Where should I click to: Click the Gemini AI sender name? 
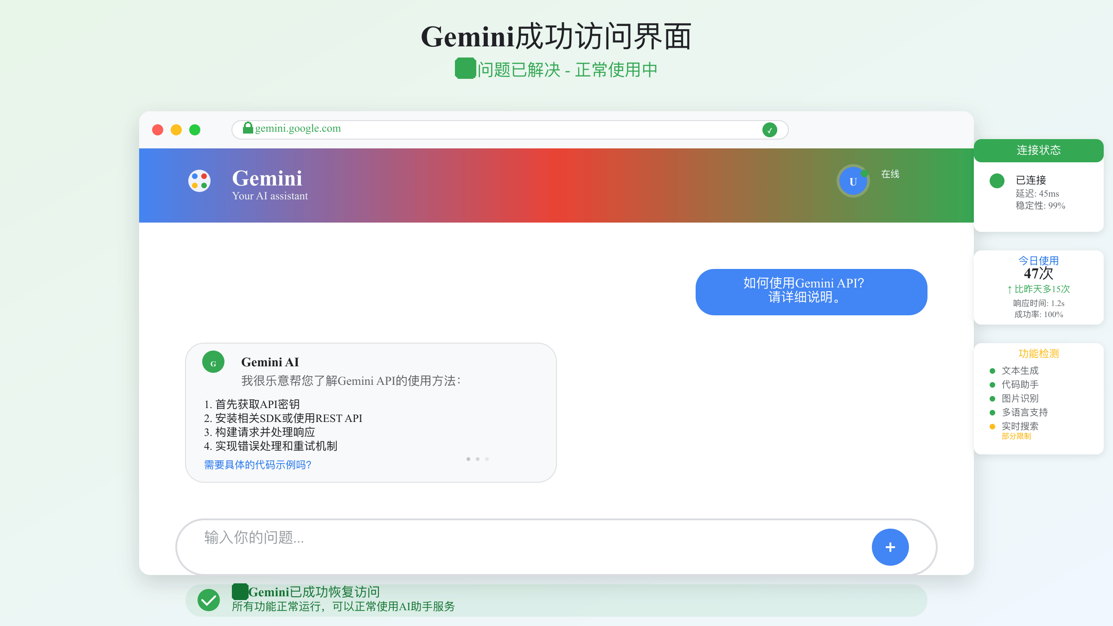tap(270, 362)
